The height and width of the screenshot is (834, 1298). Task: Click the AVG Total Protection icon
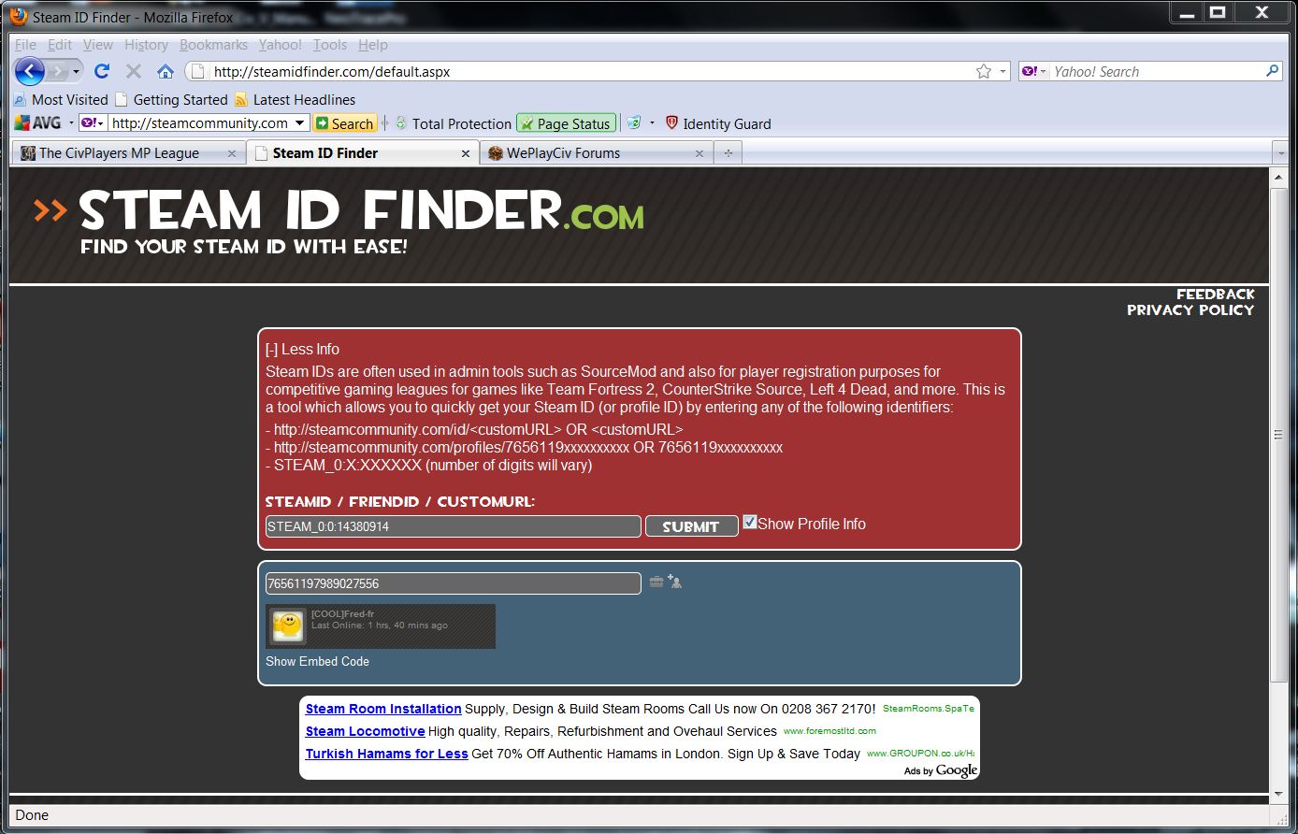401,123
